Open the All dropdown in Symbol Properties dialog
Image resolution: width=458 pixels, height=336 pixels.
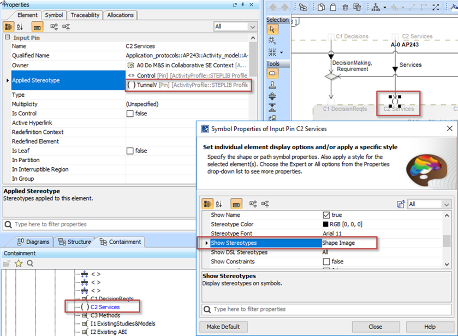tap(429, 204)
